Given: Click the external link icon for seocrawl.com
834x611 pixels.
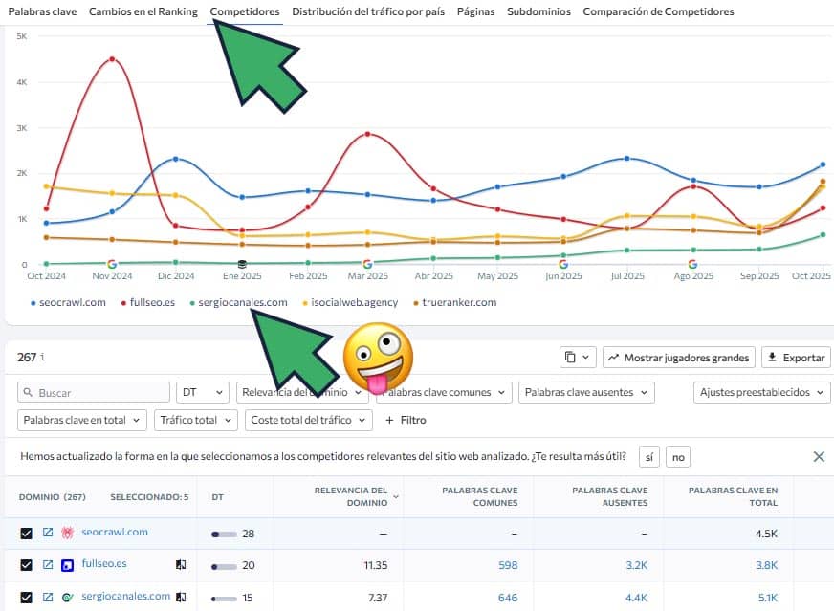Looking at the screenshot, I should 48,533.
